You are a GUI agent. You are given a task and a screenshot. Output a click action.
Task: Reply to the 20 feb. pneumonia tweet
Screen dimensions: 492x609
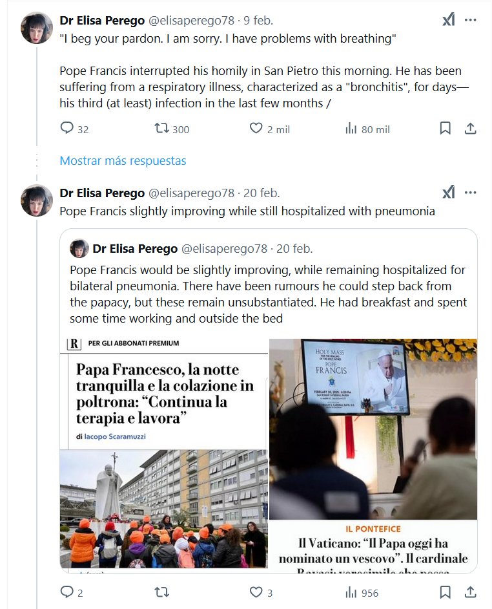pyautogui.click(x=67, y=592)
